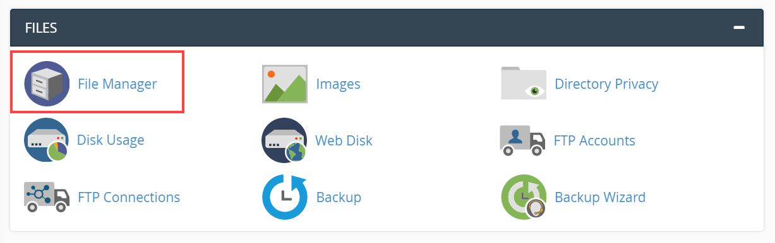Open the File Manager cabinet icon
Viewport: 775px width, 243px height.
(47, 84)
